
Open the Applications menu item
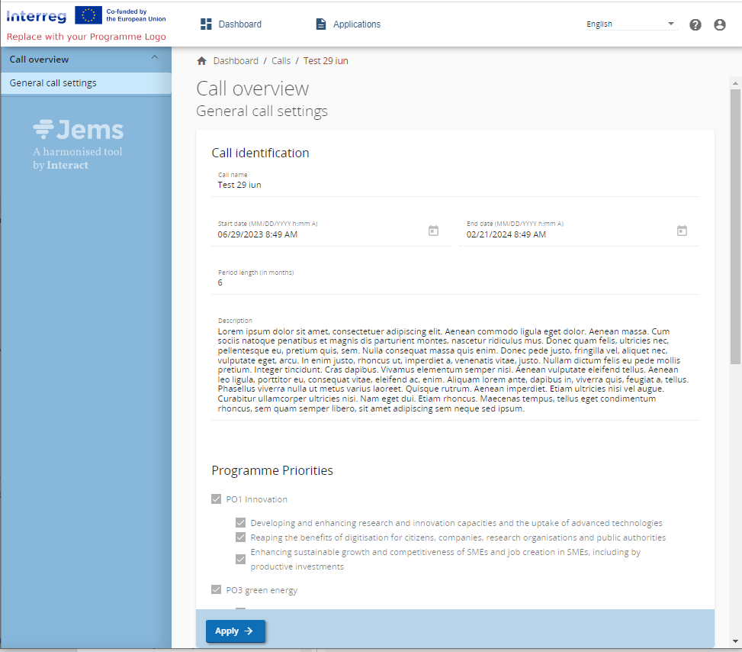[x=348, y=24]
